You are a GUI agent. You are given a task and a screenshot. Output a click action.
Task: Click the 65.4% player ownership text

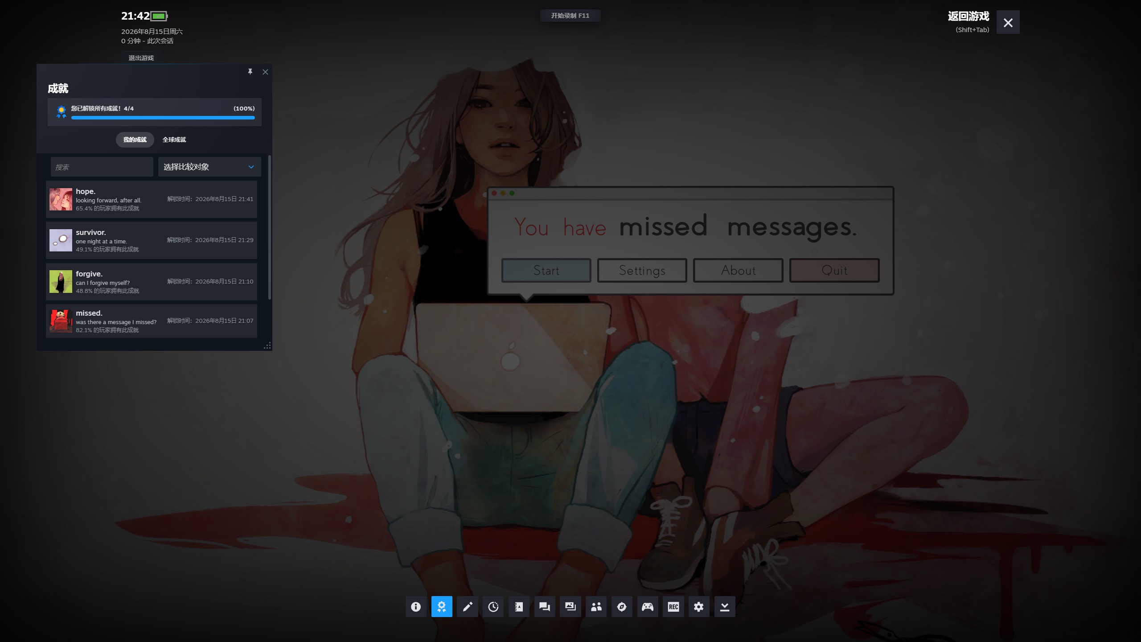(x=107, y=208)
